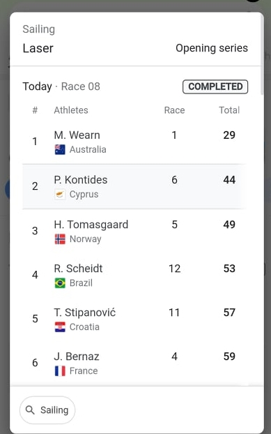
Task: Open R. Scheidt's result entry
Action: [x=134, y=275]
